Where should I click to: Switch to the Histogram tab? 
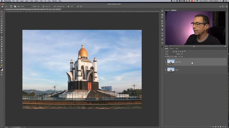pos(167,10)
